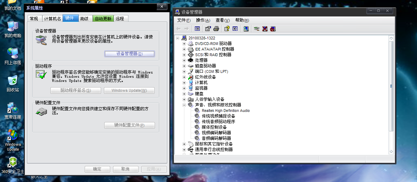Select 传统音频驱动程序 item
The image size is (417, 182).
(218, 122)
